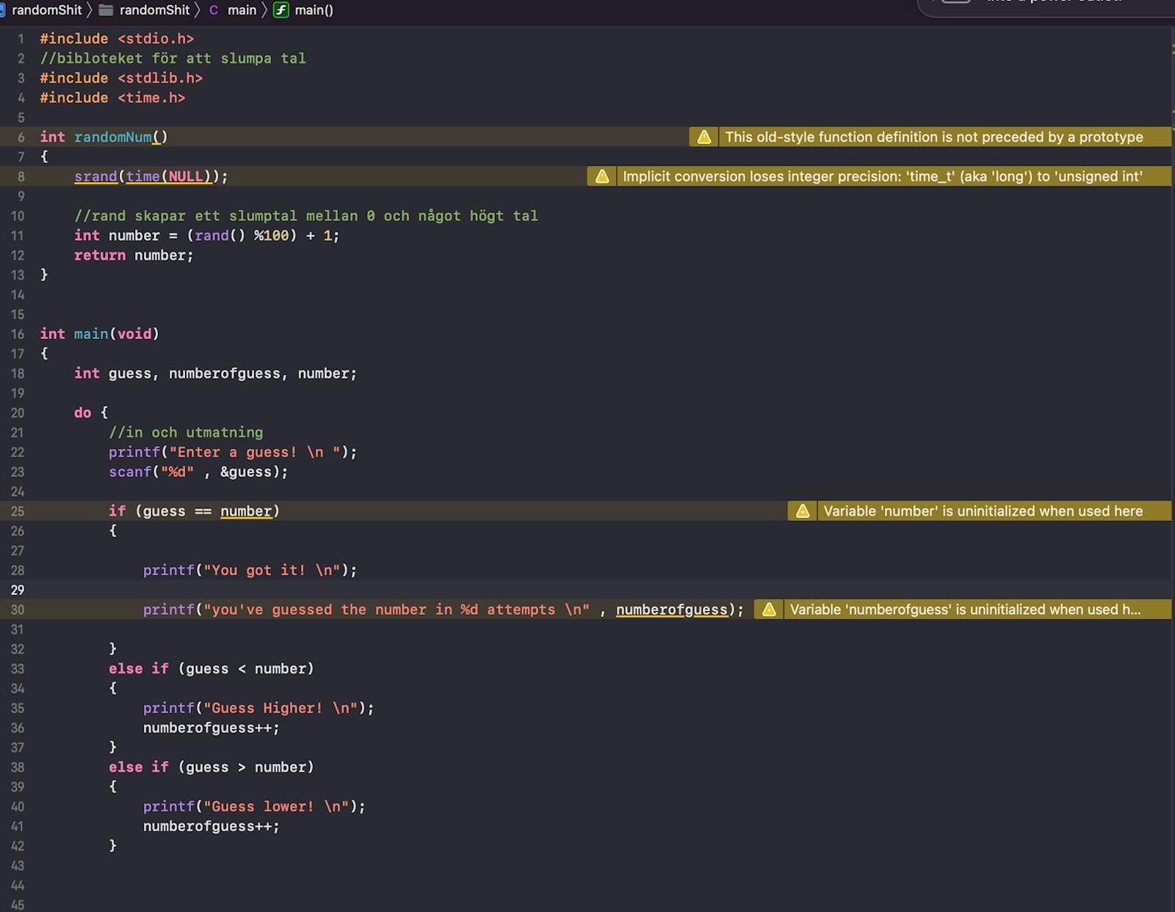This screenshot has width=1175, height=912.
Task: Click line number 6 in the gutter
Action: click(21, 137)
